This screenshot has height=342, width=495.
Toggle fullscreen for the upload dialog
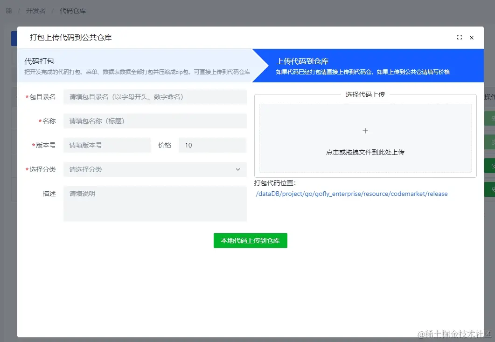point(460,38)
